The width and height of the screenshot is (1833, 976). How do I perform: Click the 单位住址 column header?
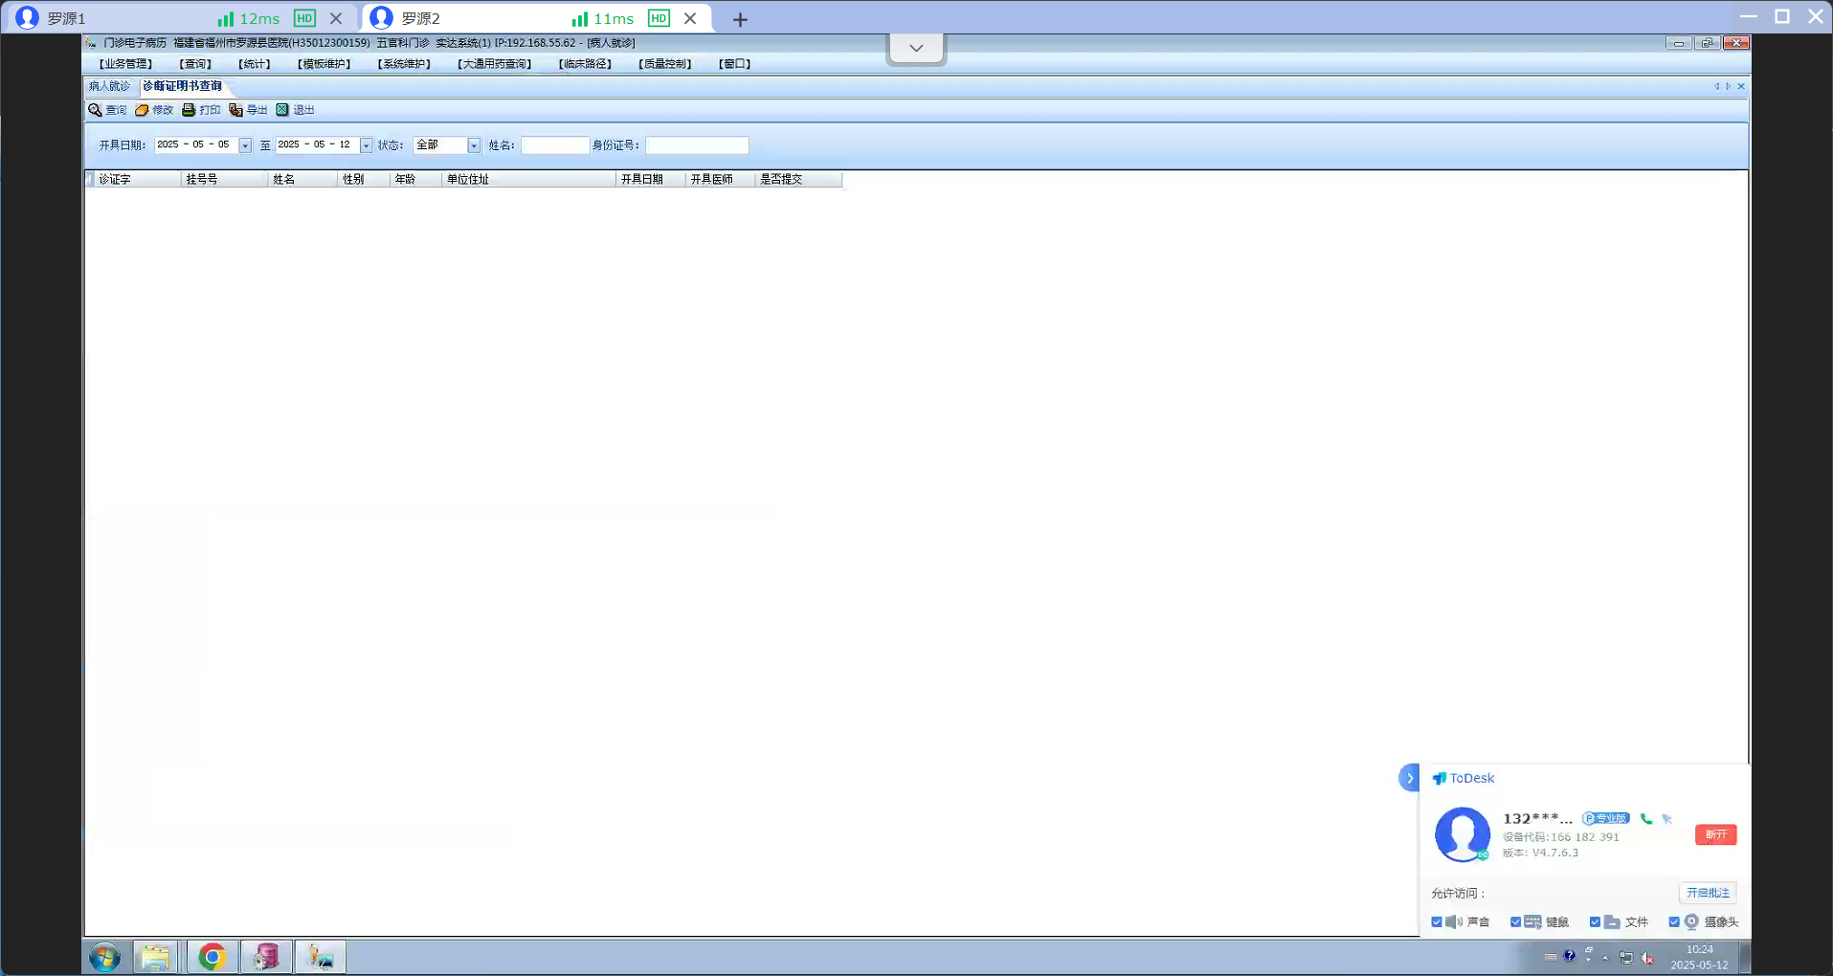pos(528,180)
